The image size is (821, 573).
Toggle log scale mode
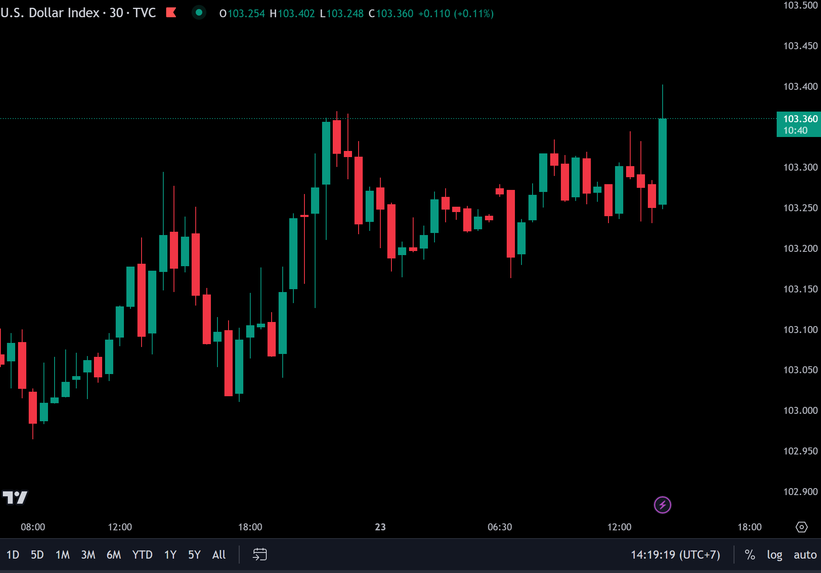click(774, 555)
